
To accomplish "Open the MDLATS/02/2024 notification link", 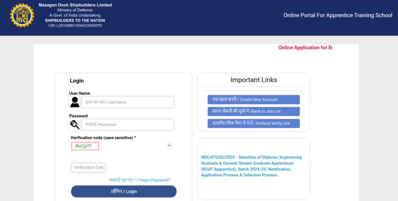I will pos(251,166).
